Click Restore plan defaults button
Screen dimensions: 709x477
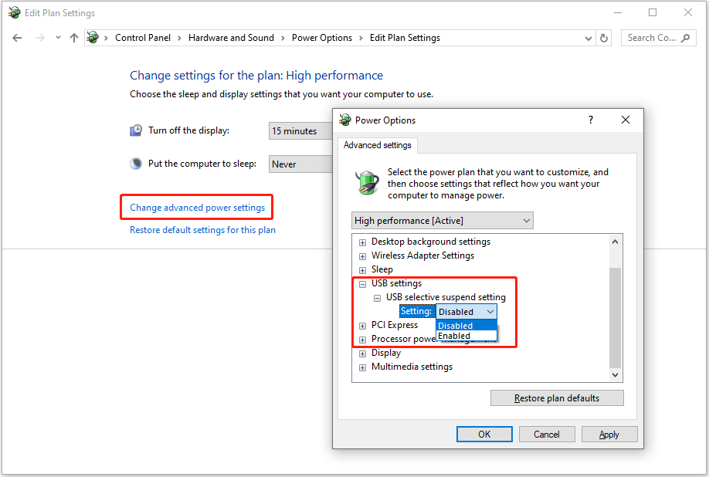tap(556, 398)
